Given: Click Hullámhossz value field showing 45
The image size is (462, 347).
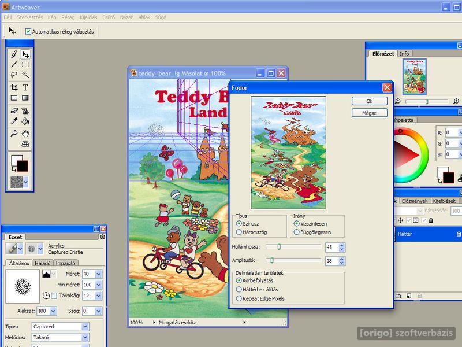Looking at the screenshot, I should point(332,247).
